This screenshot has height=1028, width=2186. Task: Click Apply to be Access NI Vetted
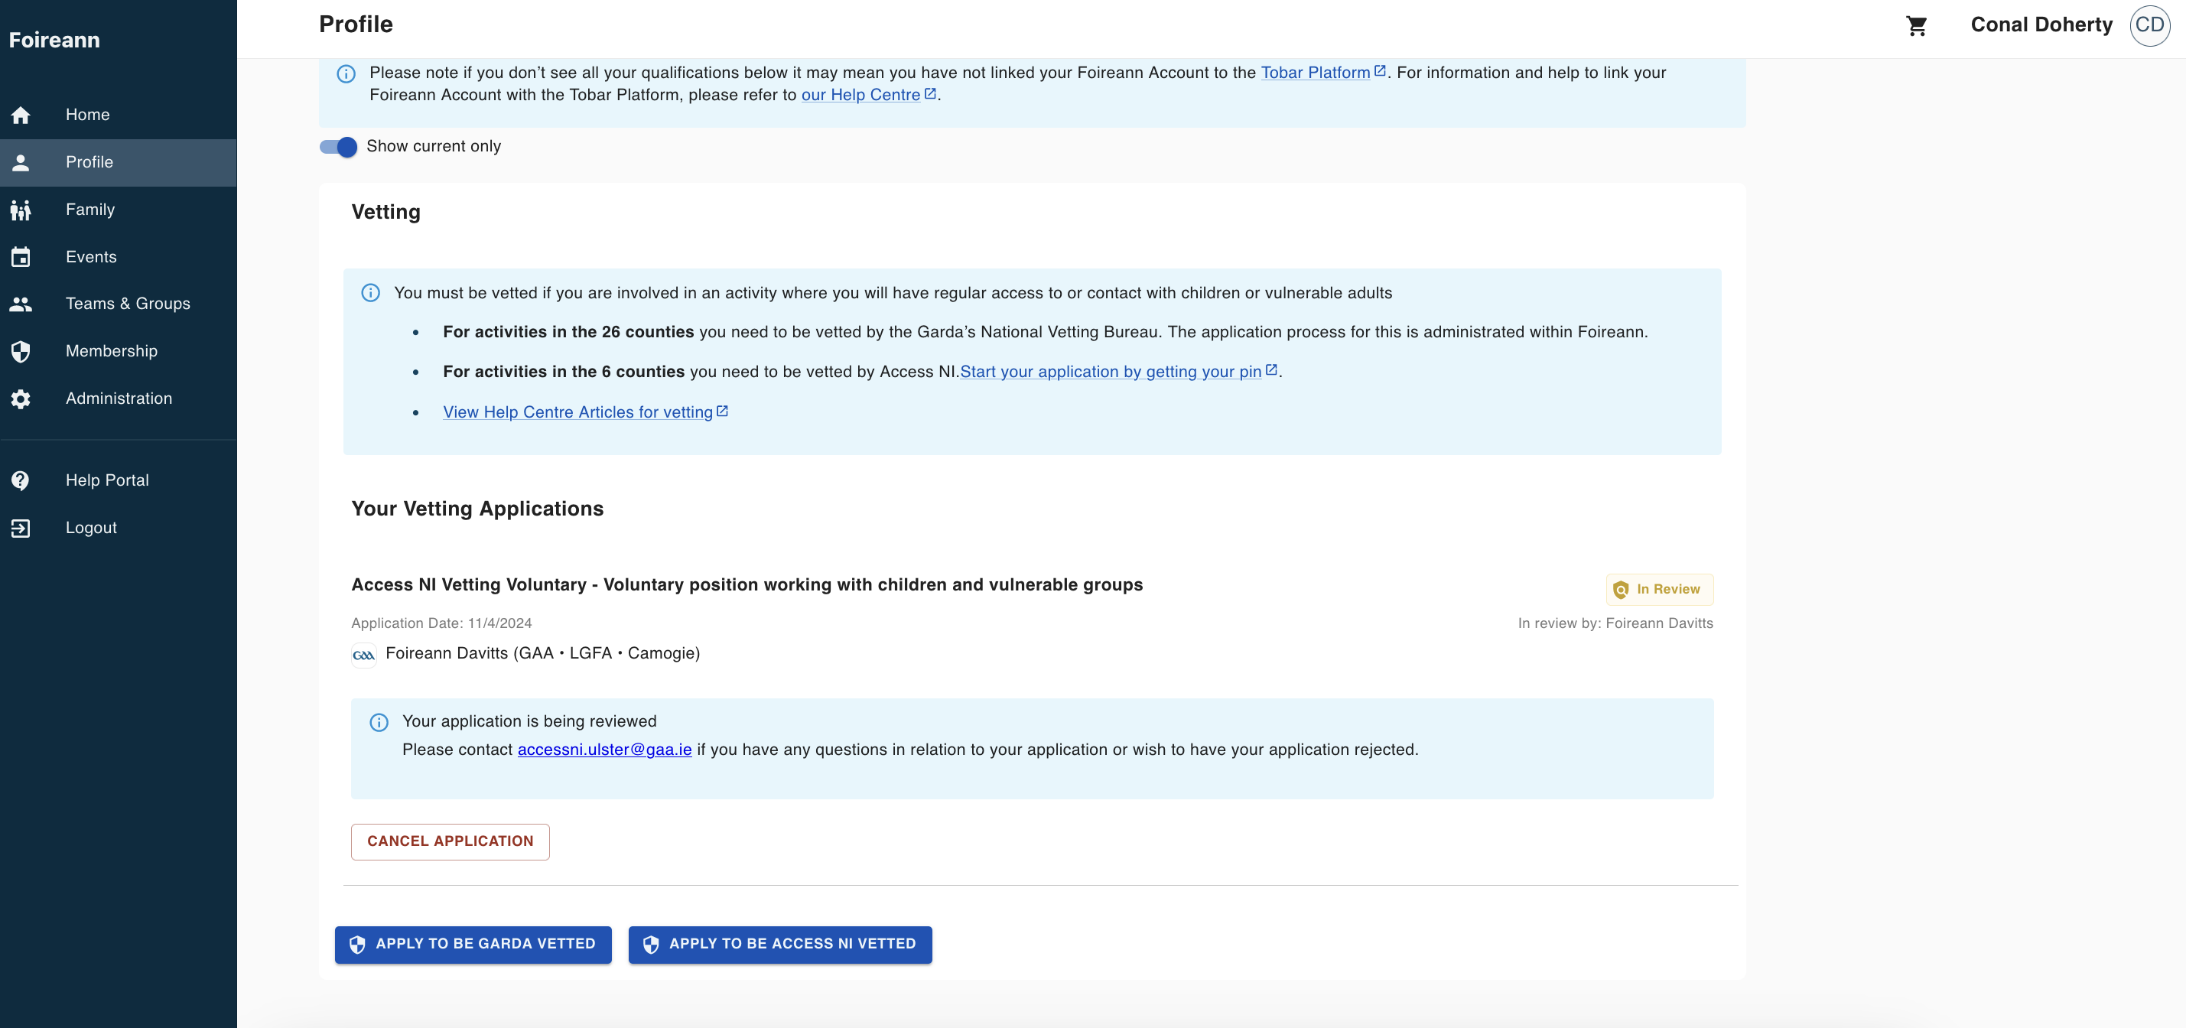780,945
